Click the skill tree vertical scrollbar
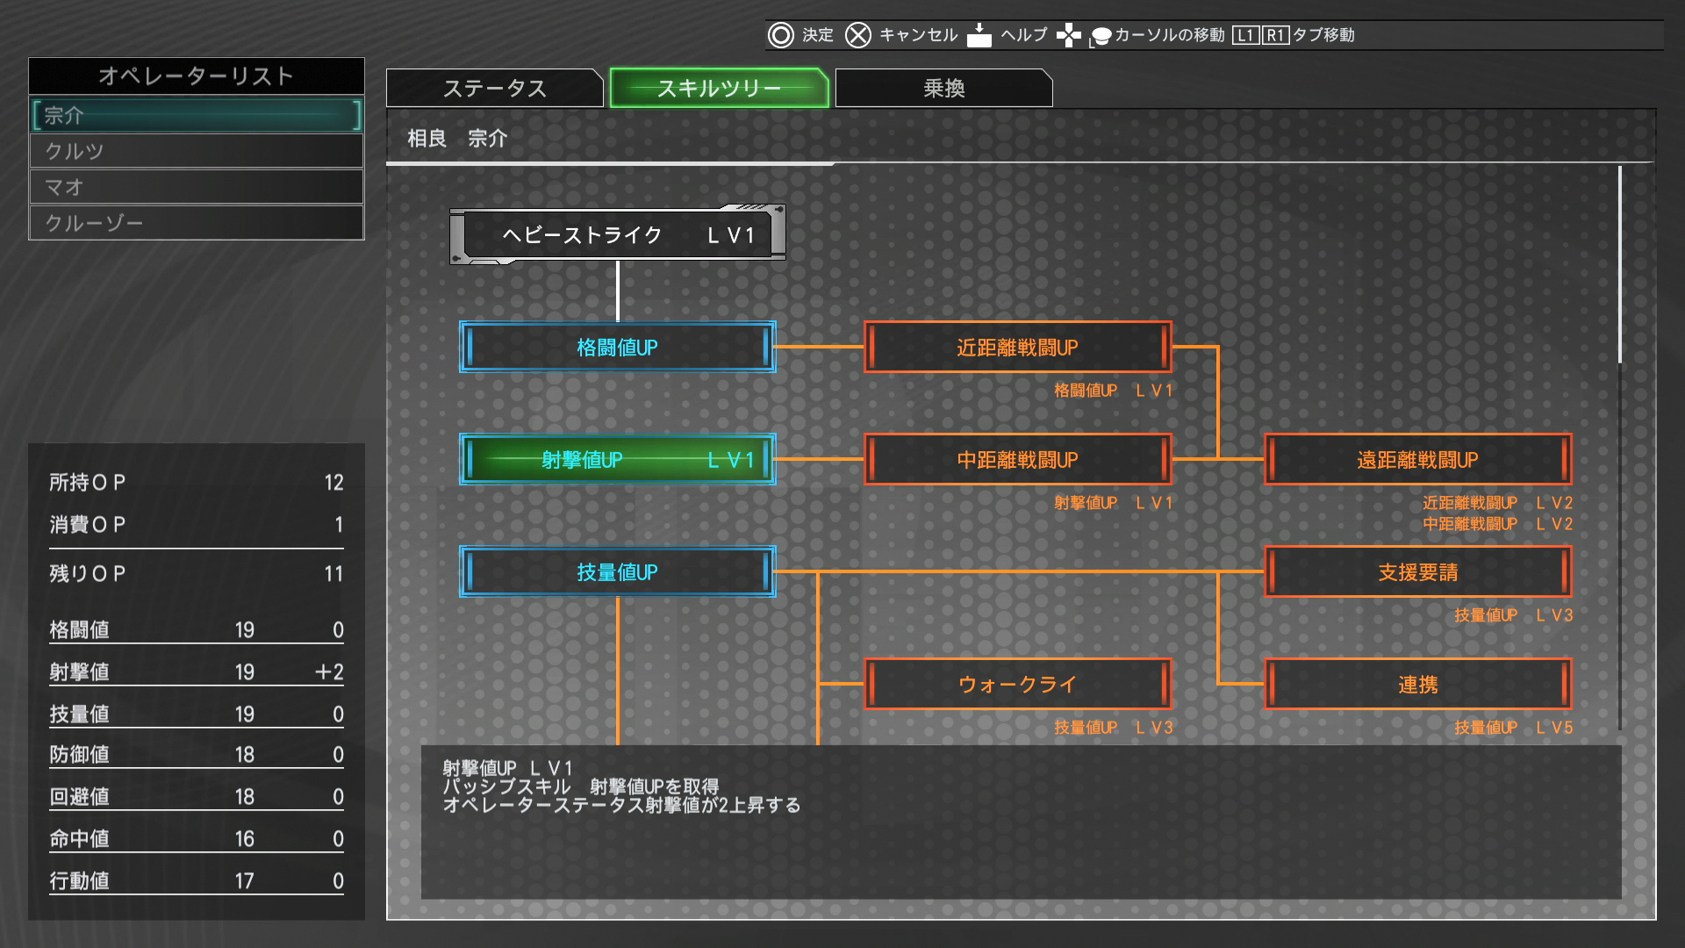 point(1620,263)
